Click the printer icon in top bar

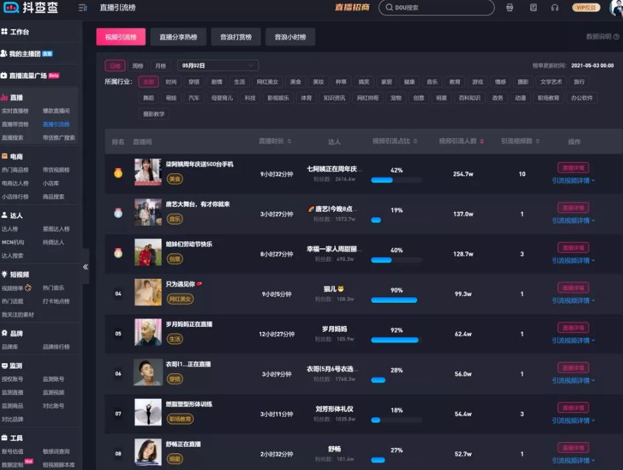point(510,8)
